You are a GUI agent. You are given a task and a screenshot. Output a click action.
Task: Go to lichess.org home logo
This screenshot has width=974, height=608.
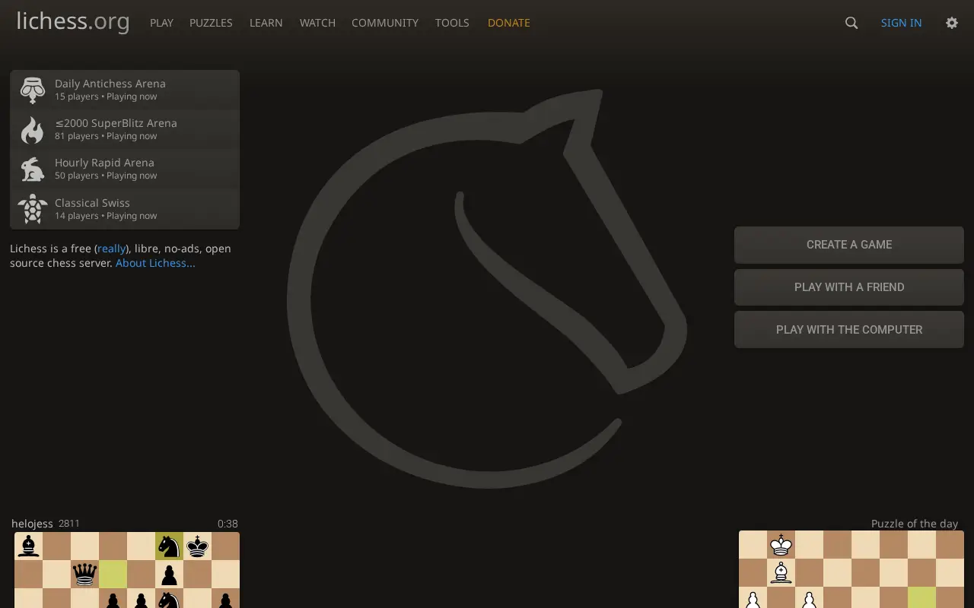(73, 21)
